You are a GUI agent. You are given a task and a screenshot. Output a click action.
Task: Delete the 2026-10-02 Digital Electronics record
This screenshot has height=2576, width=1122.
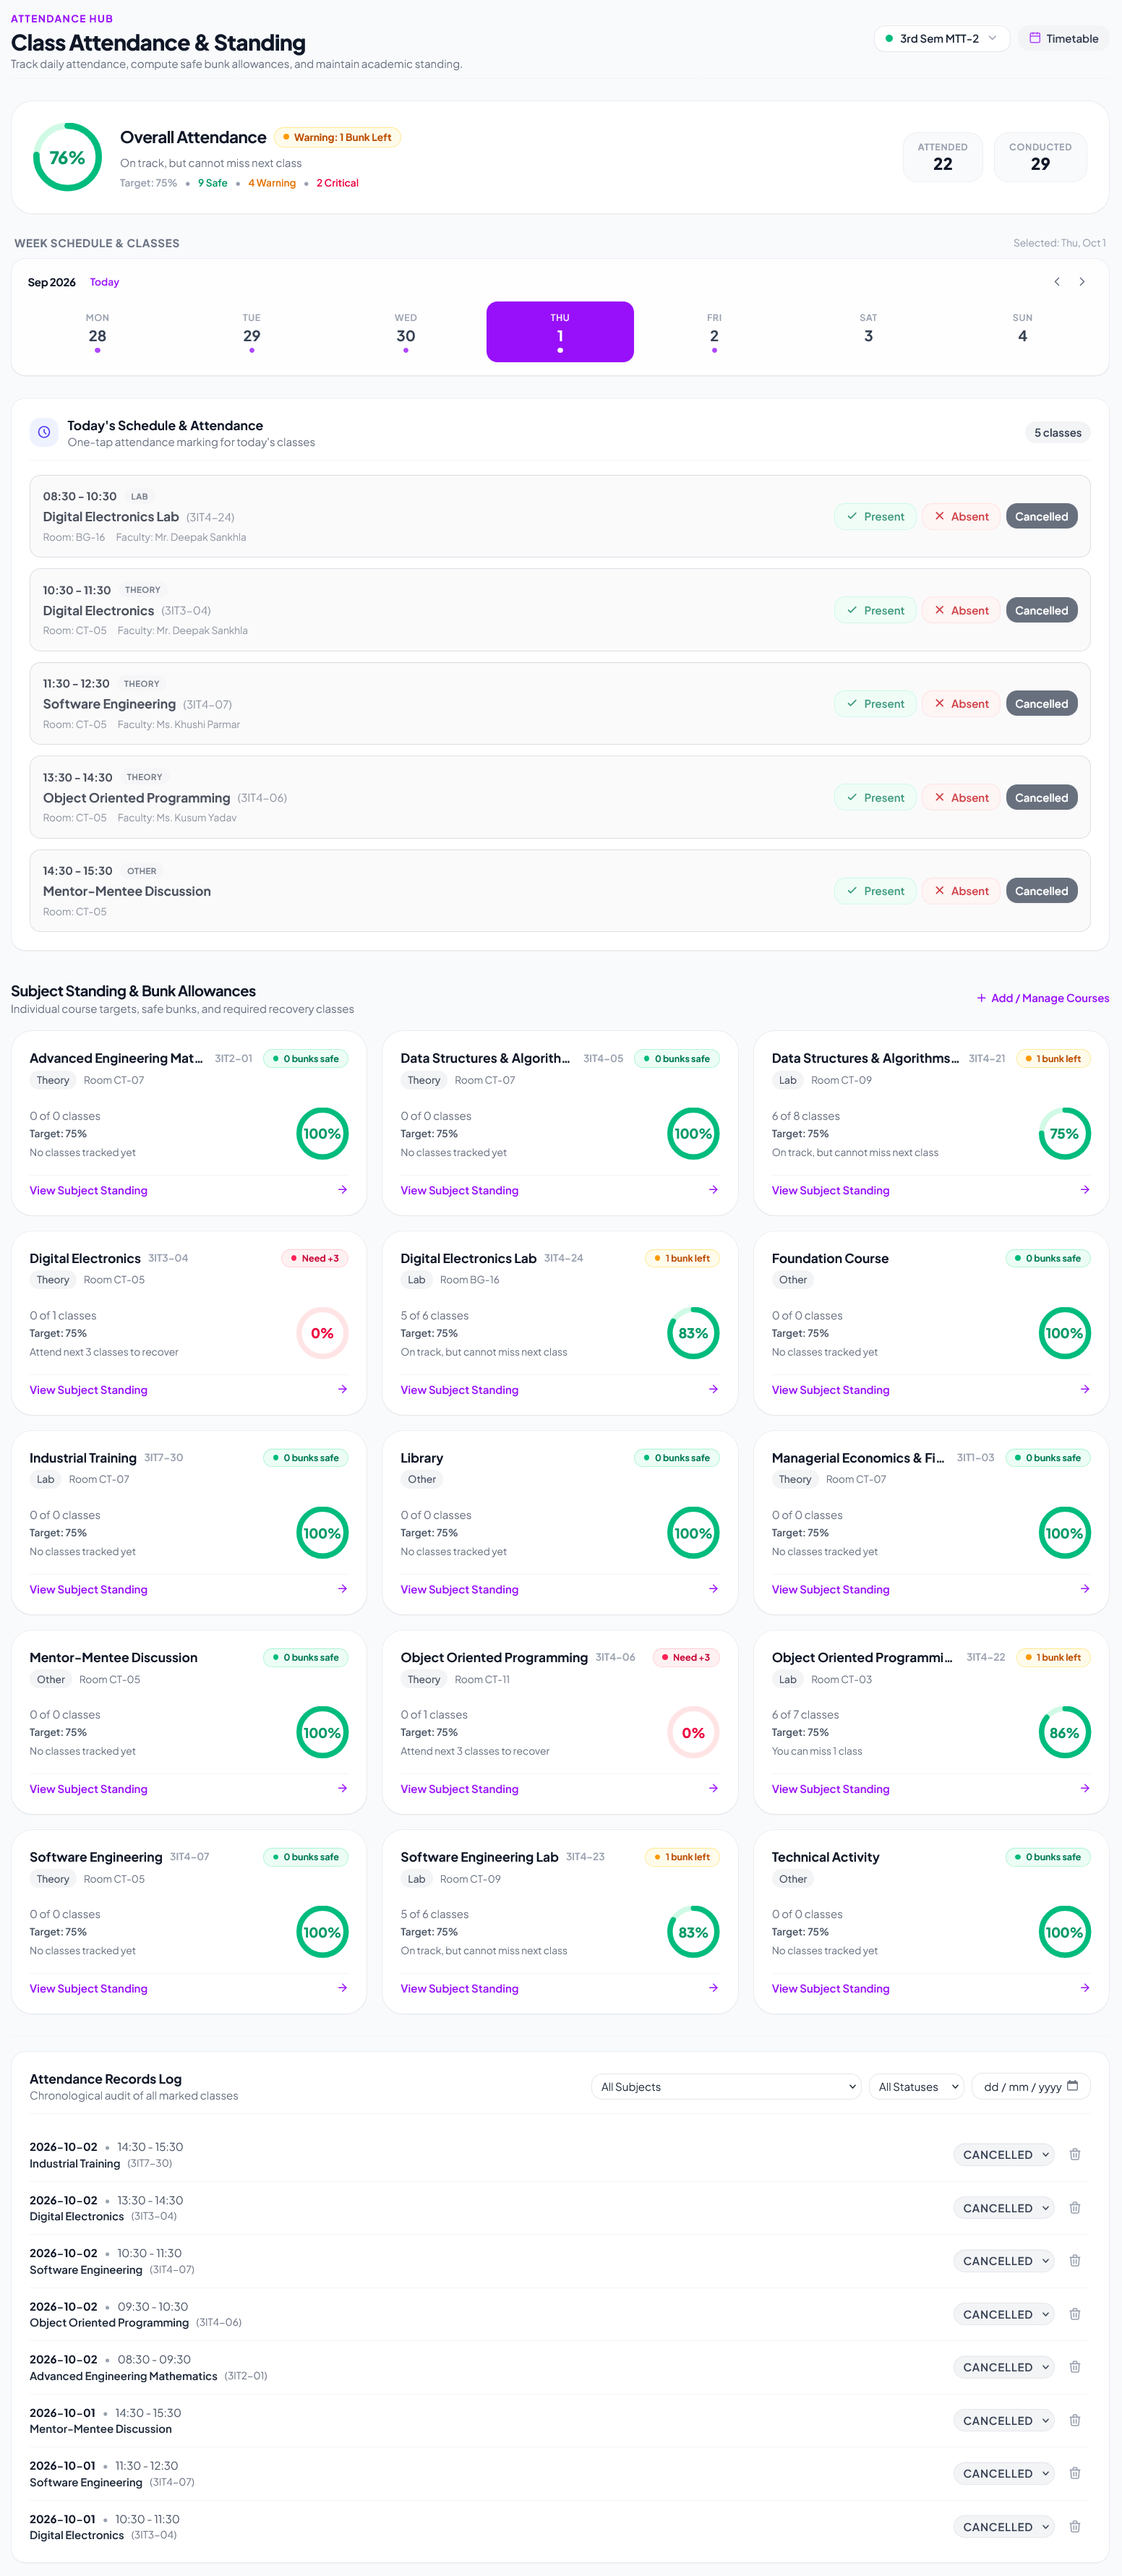click(x=1075, y=2207)
